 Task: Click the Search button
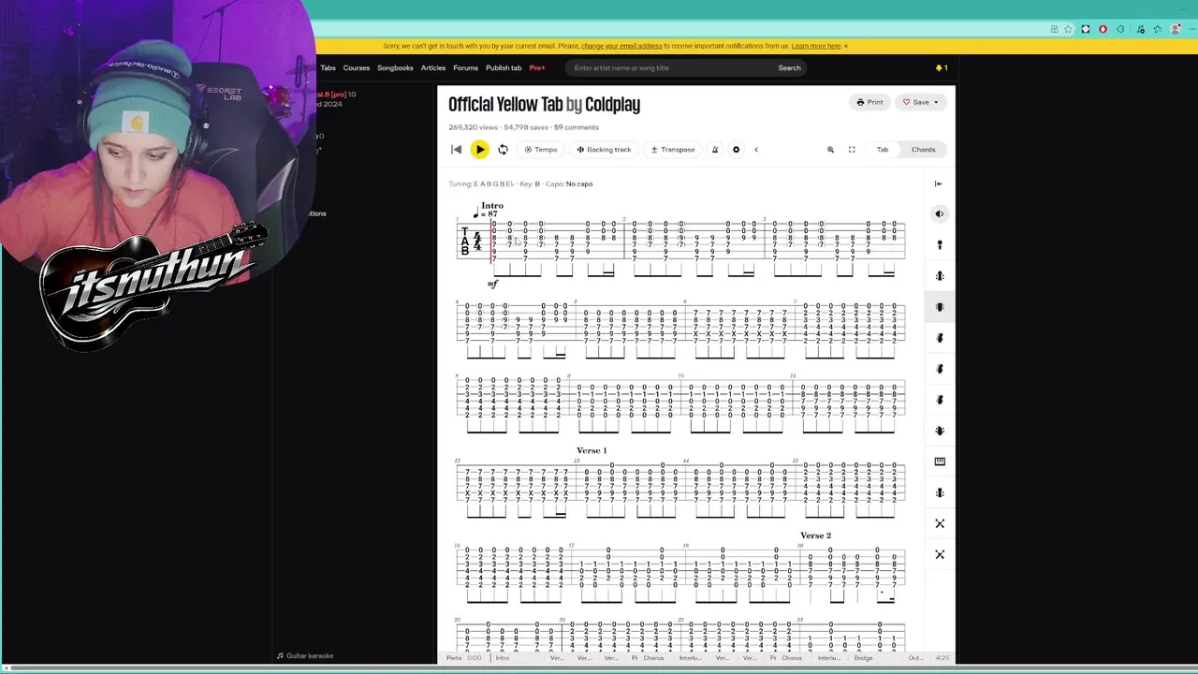pos(789,67)
